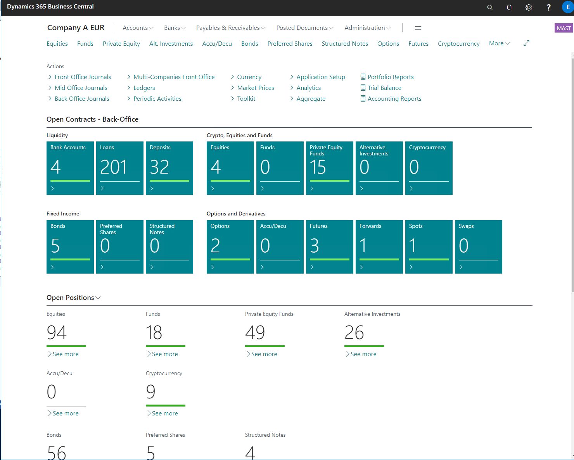Open the Options tile showing 2
The image size is (574, 460).
tap(230, 247)
